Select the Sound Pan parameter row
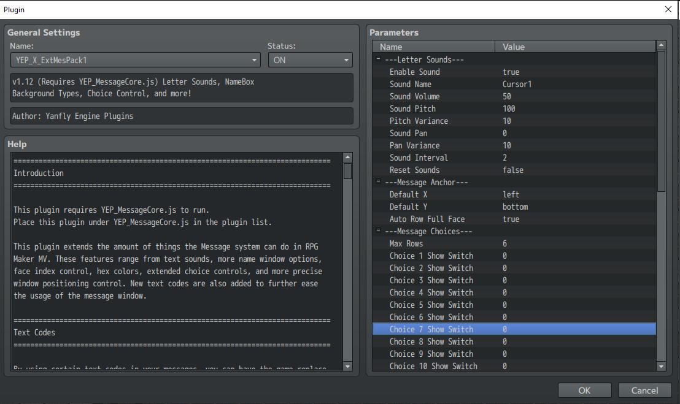 click(x=514, y=133)
